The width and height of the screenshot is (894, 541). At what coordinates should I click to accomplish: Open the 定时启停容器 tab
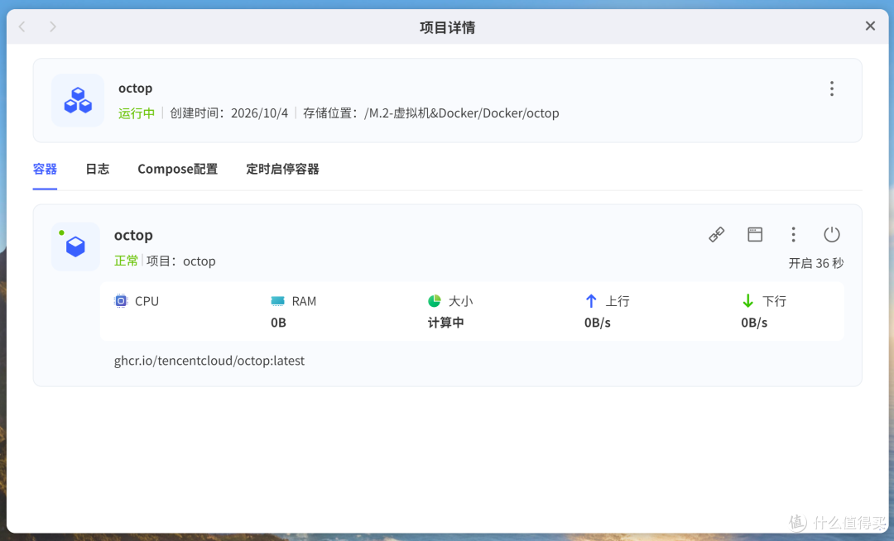point(283,169)
